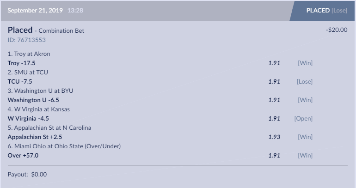Open the Miami Ohio at Ohio State matchup
This screenshot has width=356, height=188.
click(x=64, y=146)
